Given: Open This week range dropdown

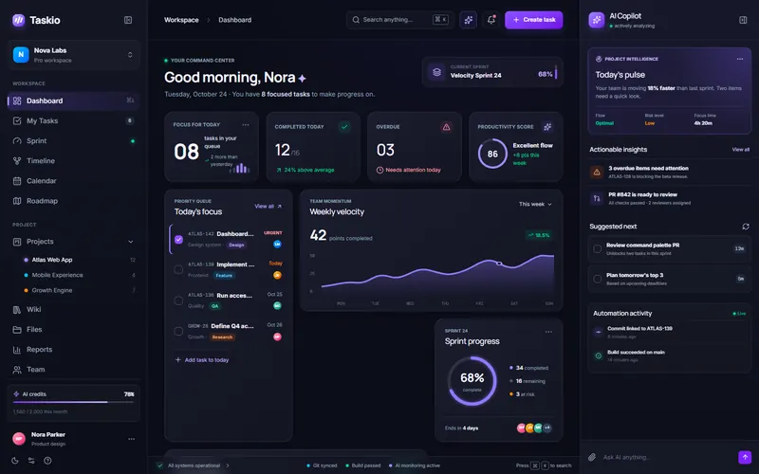Looking at the screenshot, I should pyautogui.click(x=535, y=204).
